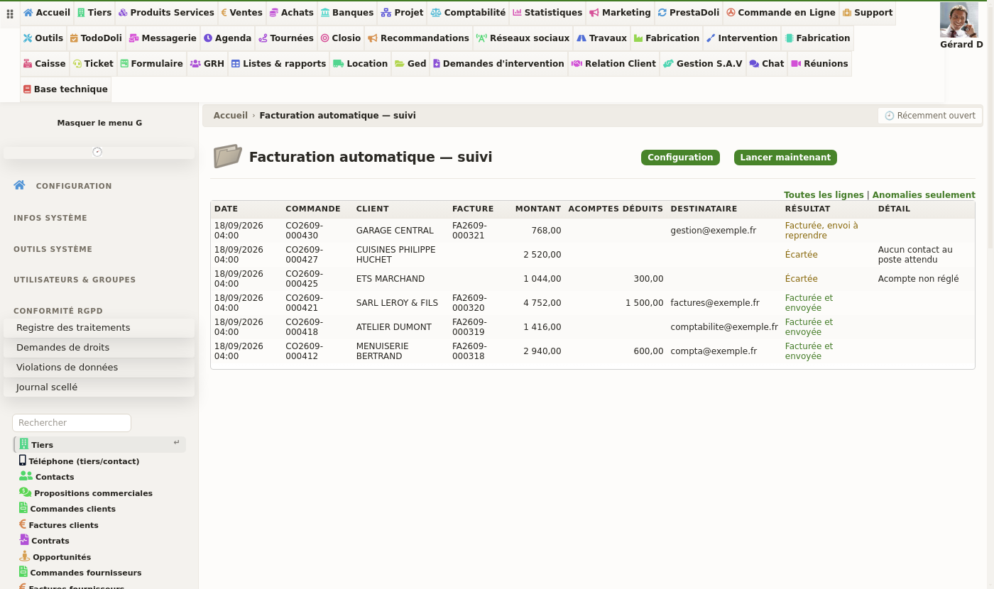Screen dimensions: 994x589
Task: Click the Opportunités icon in sidebar
Action: click(x=25, y=556)
